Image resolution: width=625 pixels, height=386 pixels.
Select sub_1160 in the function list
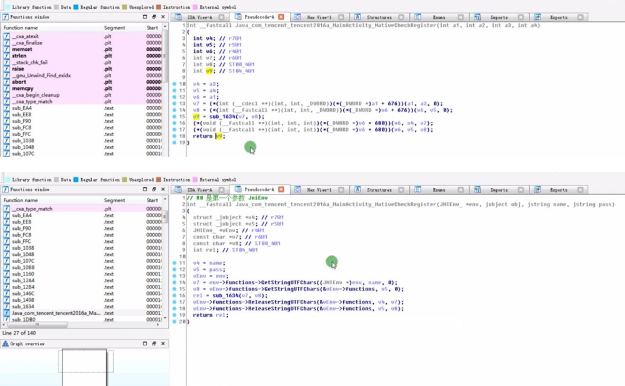tap(22, 274)
